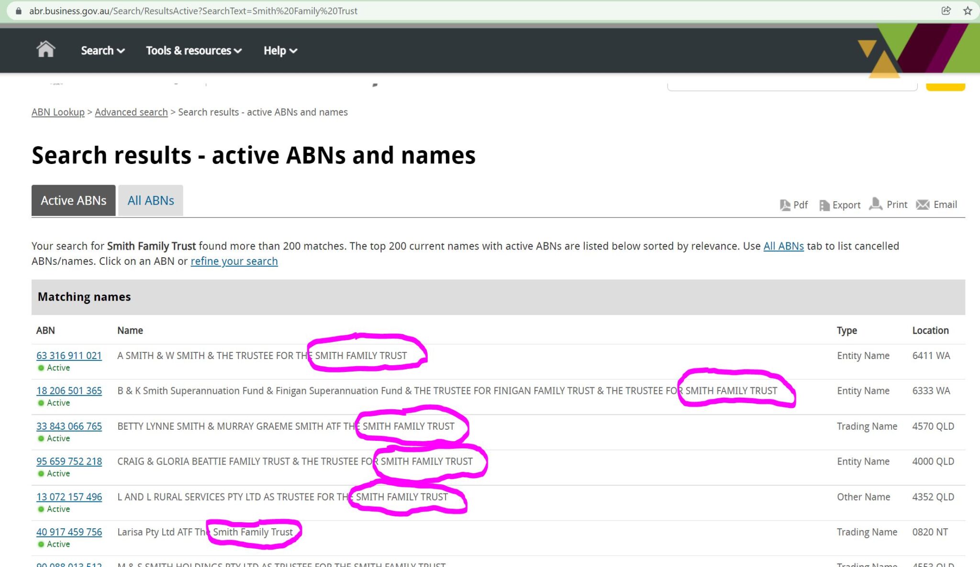980x567 pixels.
Task: Go to Advanced search breadcrumb link
Action: (x=131, y=112)
